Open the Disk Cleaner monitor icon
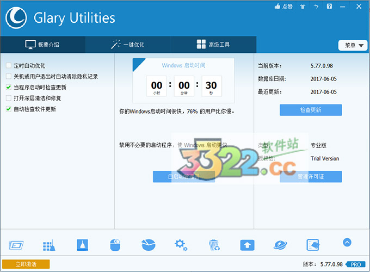 click(x=16, y=245)
